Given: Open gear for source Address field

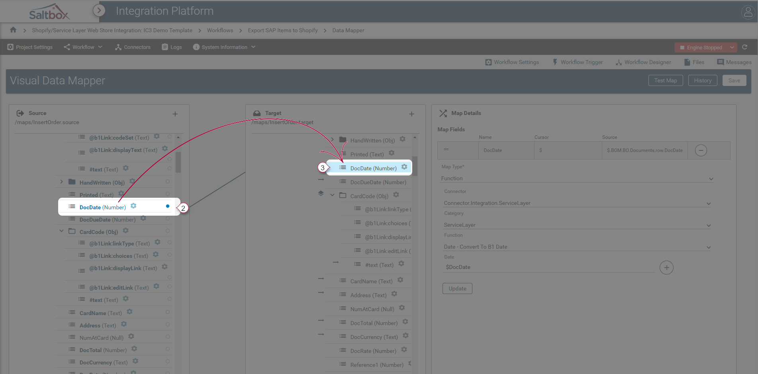Looking at the screenshot, I should tap(124, 324).
